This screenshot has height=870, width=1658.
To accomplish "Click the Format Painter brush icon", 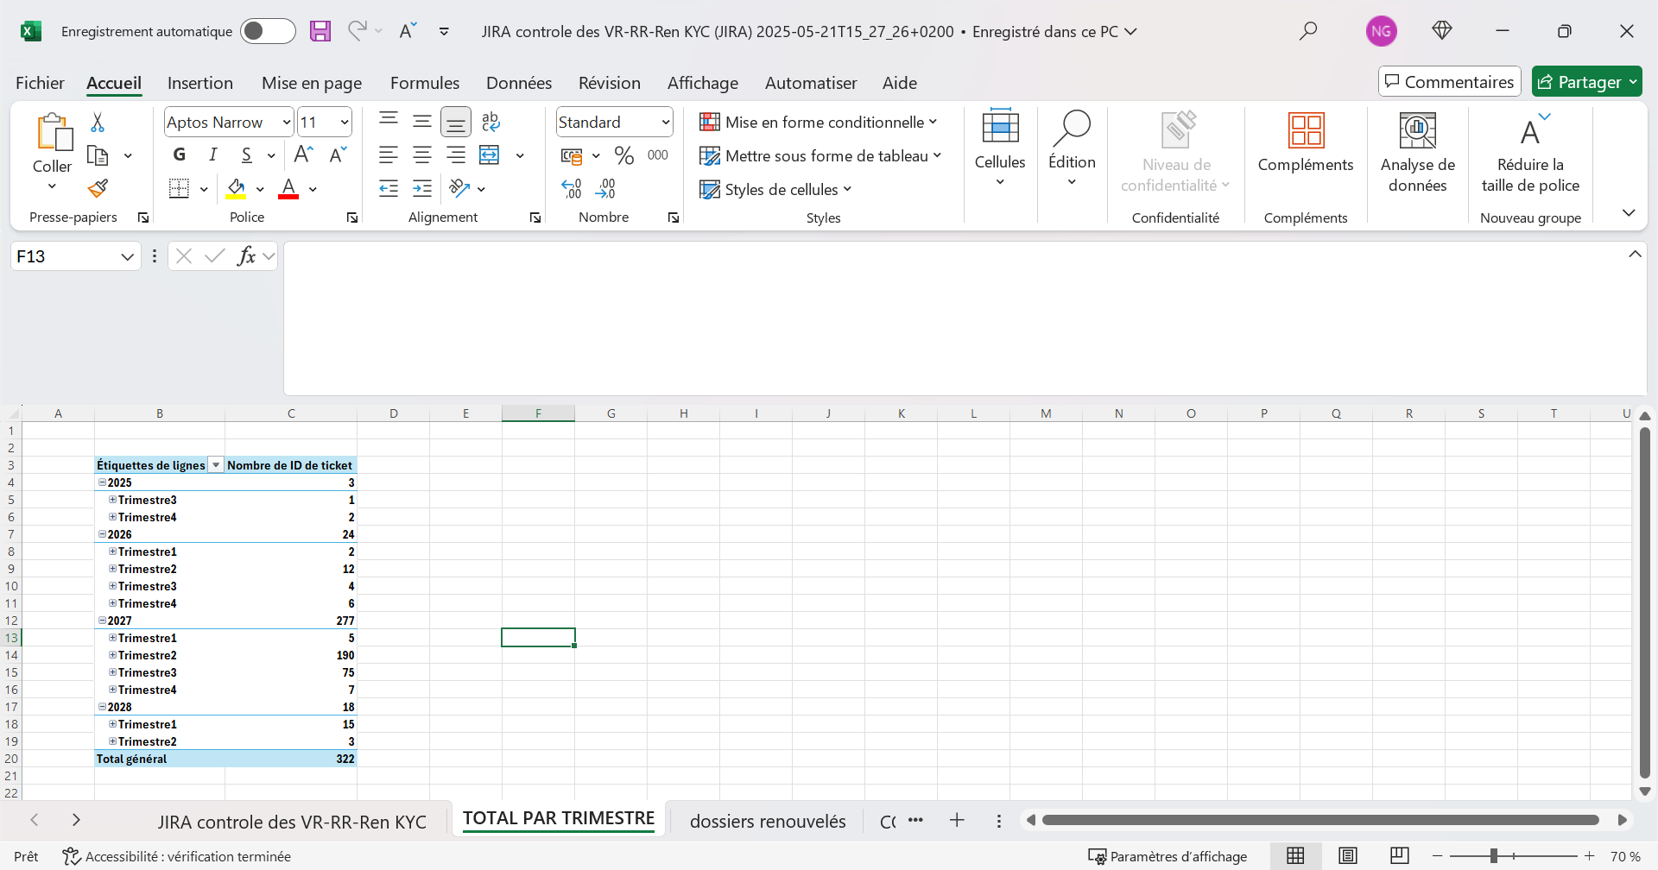I will [98, 188].
